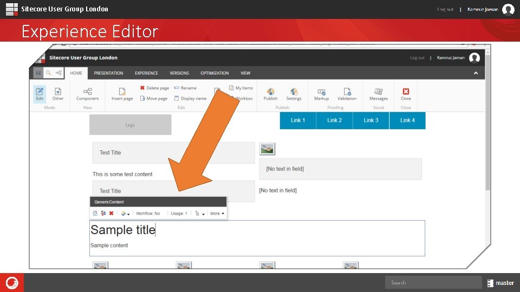Switch to the OPTIMIZATION ribbon tab

click(214, 73)
